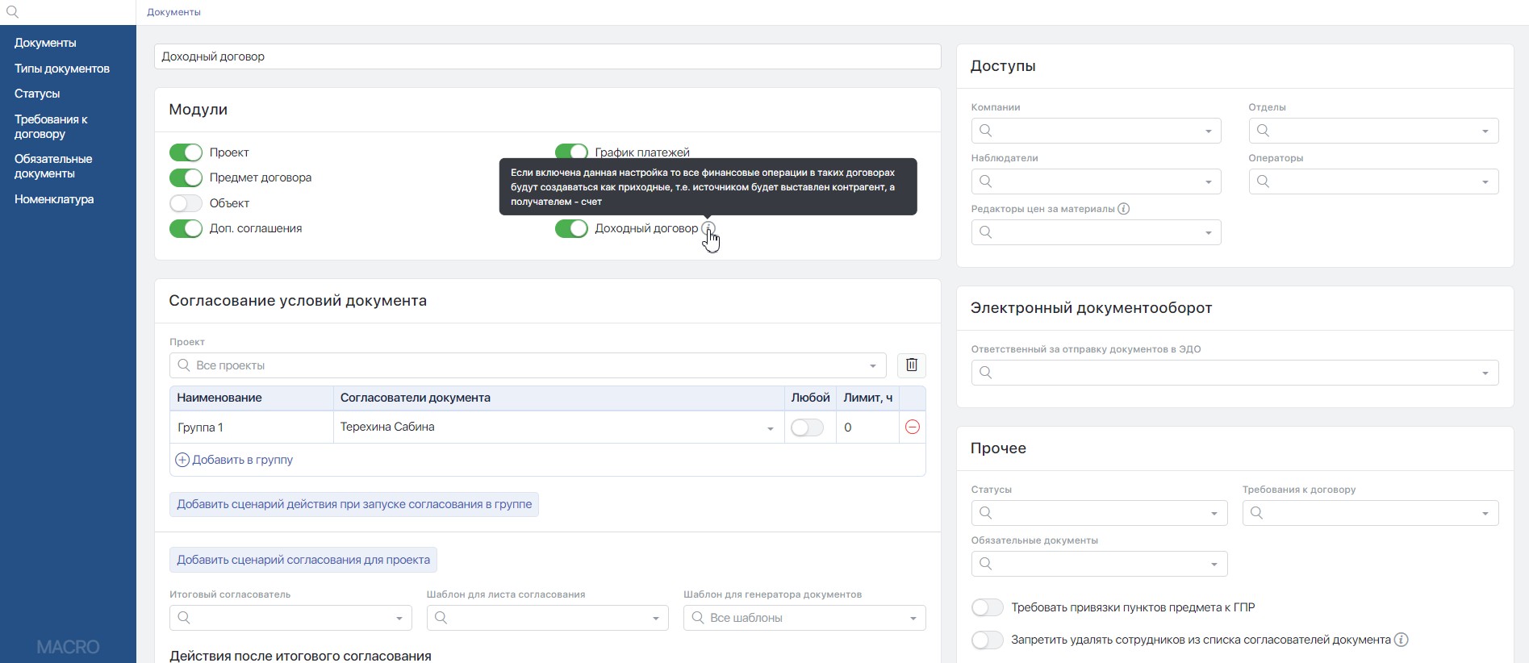Click the MACRO logo in sidebar
This screenshot has width=1529, height=663.
68,647
